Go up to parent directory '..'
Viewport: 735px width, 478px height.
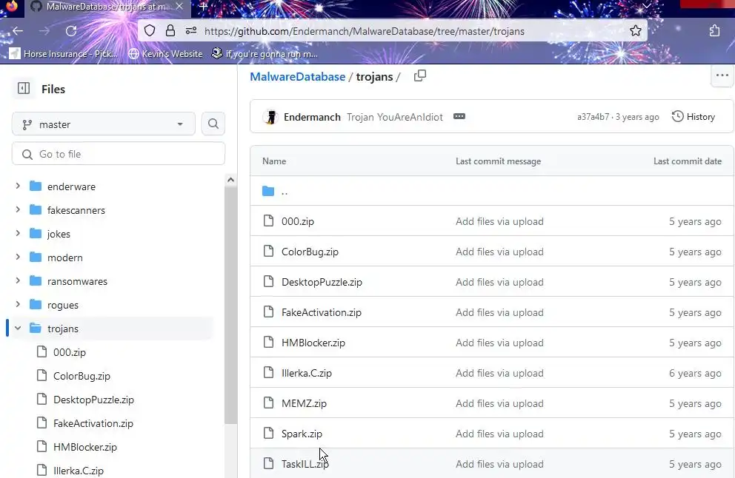click(285, 191)
